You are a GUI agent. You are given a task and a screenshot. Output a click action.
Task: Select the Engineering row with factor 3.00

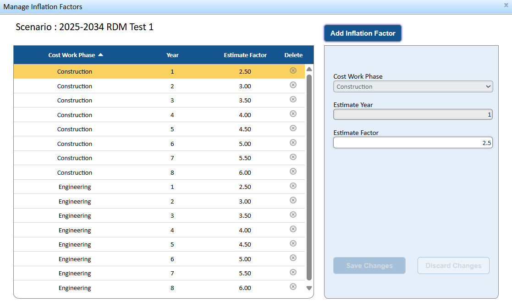point(159,201)
